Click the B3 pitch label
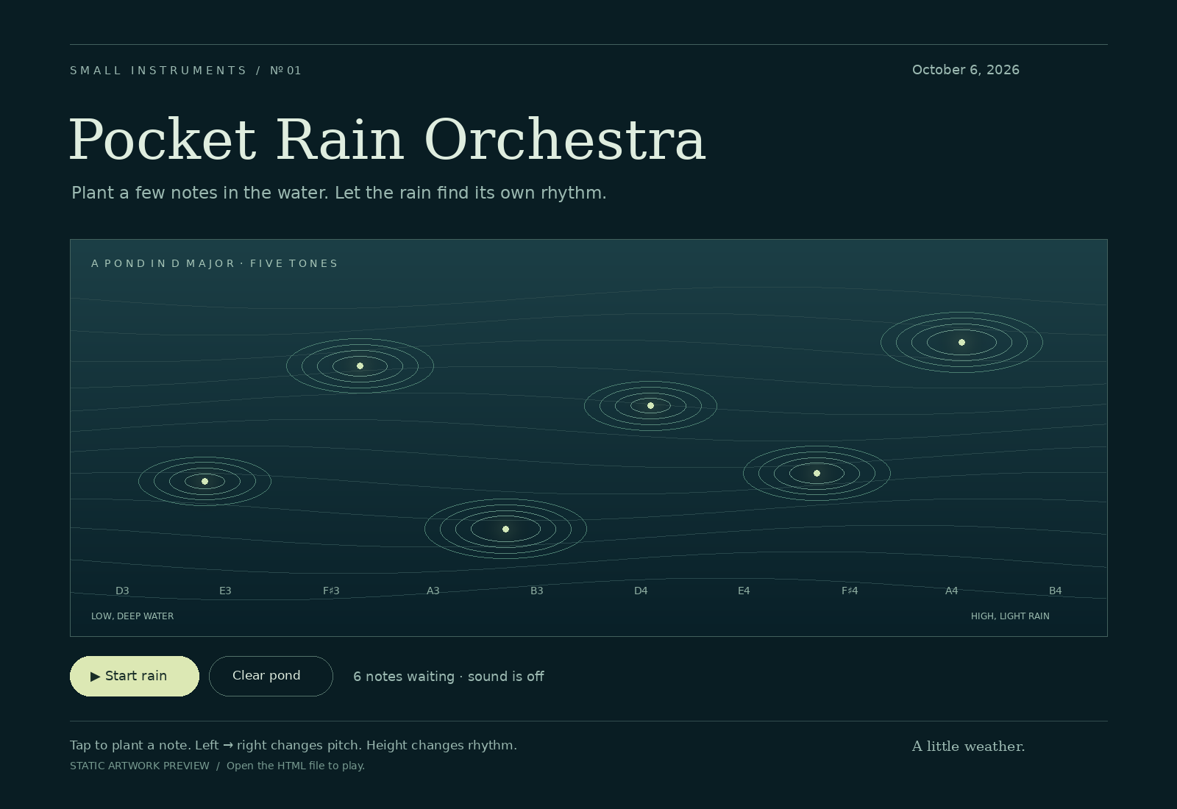Image resolution: width=1177 pixels, height=809 pixels. coord(537,591)
